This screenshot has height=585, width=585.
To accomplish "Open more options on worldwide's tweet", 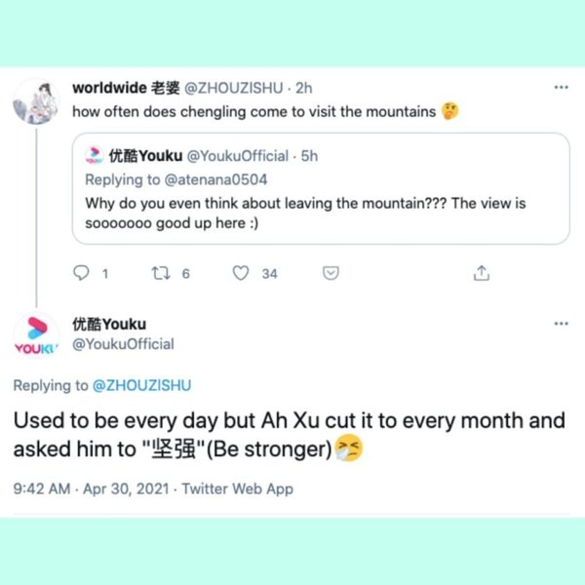I will (x=560, y=88).
